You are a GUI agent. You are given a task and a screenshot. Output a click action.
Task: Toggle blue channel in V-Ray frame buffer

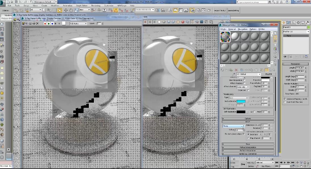52,23
